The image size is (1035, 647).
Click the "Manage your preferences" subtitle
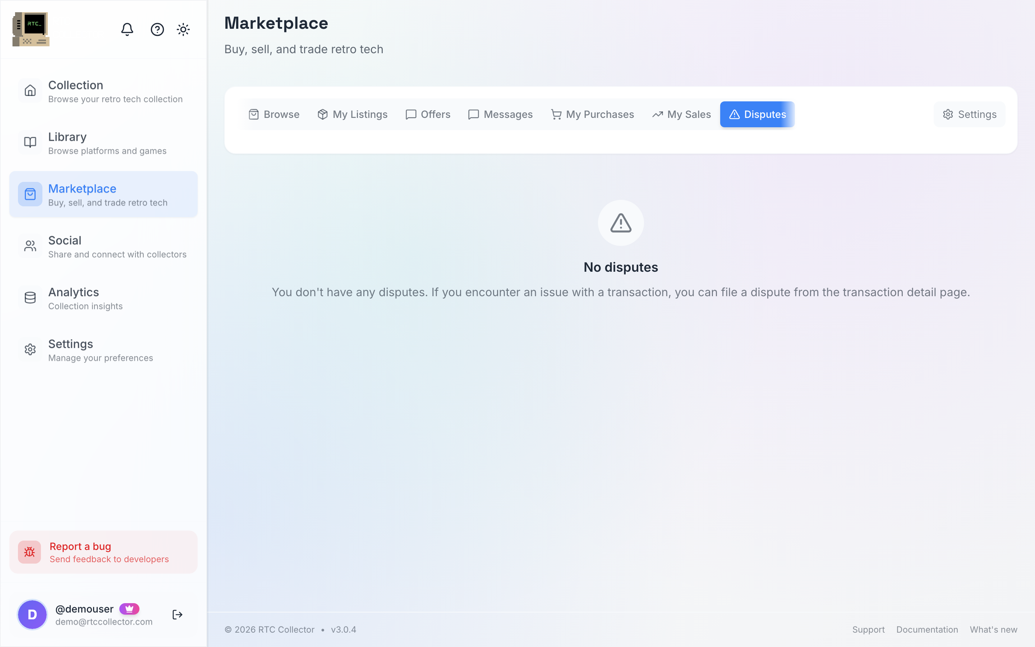click(x=101, y=358)
